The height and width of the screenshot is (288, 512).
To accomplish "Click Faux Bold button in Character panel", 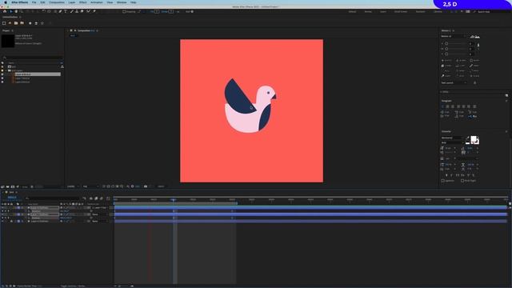I will tap(446, 175).
